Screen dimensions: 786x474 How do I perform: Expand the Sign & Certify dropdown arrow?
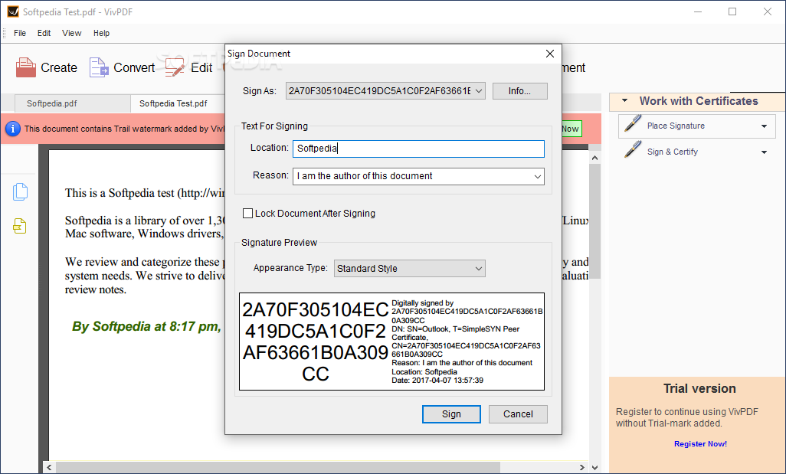(x=764, y=152)
